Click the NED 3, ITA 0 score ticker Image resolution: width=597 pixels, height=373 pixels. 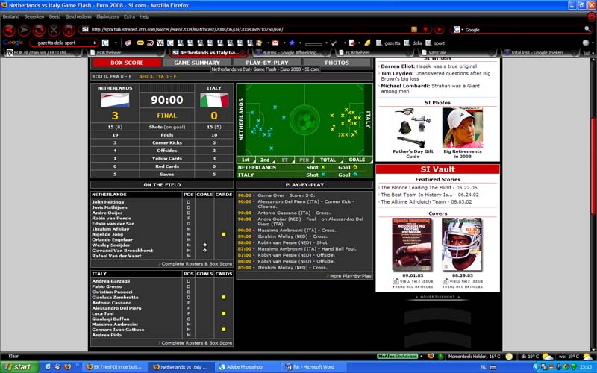pos(157,77)
